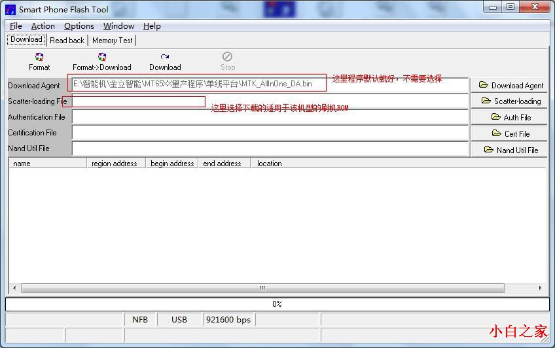Sort by the name column header

coord(47,164)
